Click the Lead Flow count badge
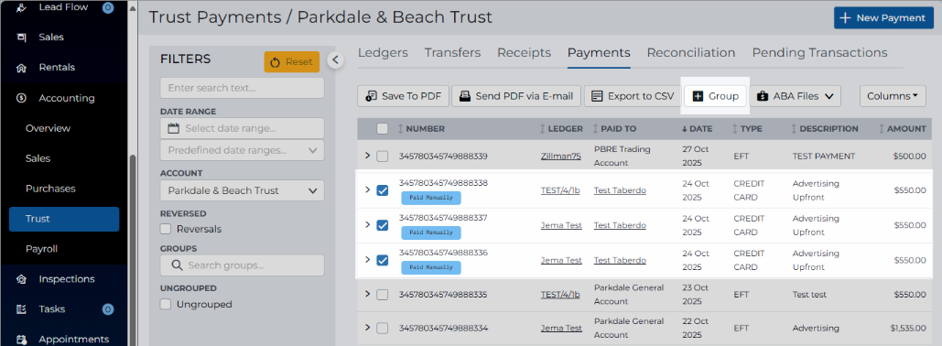This screenshot has width=942, height=346. (107, 7)
